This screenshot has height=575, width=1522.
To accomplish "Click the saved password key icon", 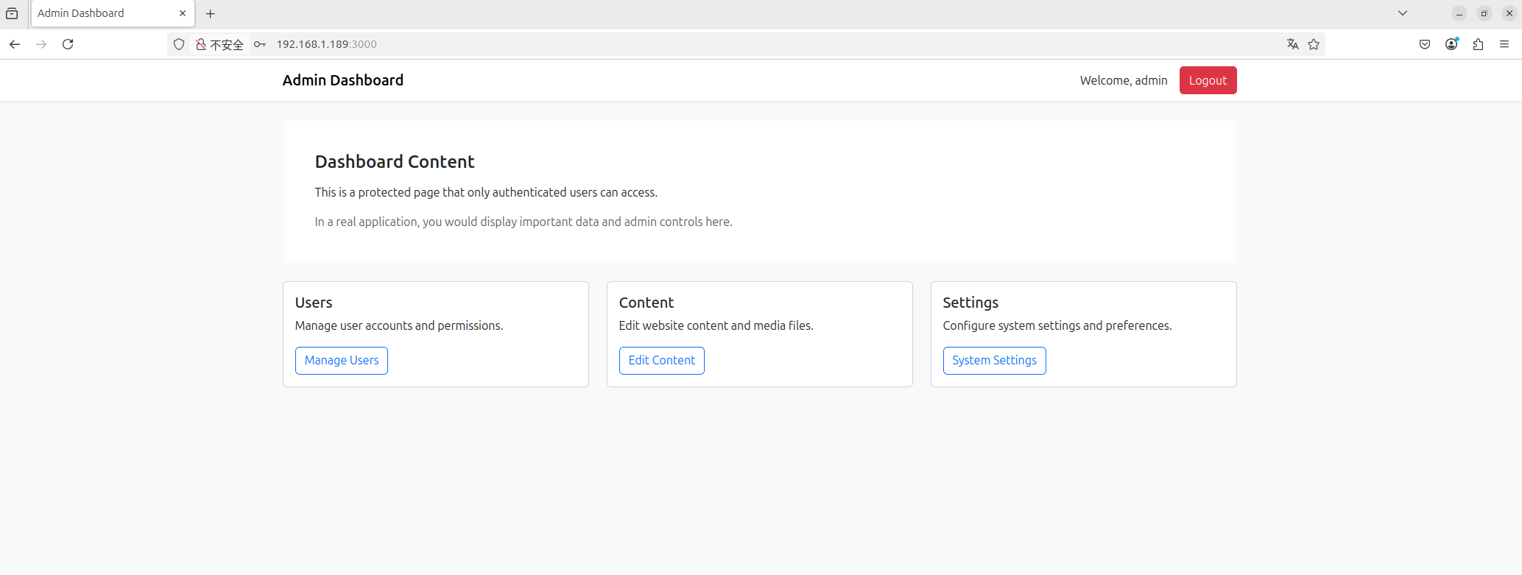I will coord(259,44).
